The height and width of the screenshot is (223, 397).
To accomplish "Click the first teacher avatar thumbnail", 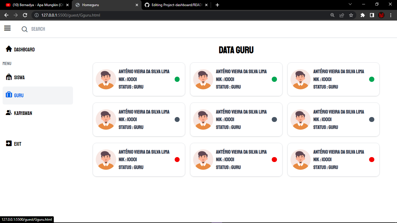I will click(x=106, y=79).
